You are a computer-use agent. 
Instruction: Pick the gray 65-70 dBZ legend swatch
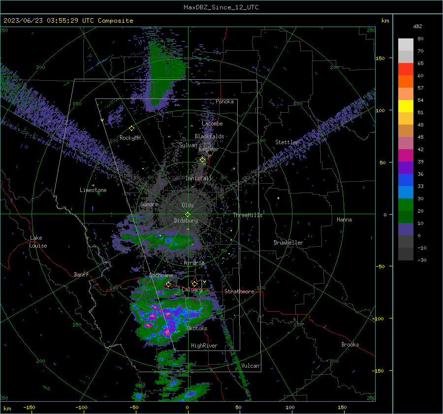[x=406, y=57]
